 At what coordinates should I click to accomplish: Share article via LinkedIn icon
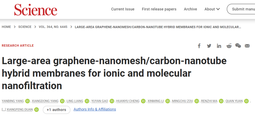219,46
